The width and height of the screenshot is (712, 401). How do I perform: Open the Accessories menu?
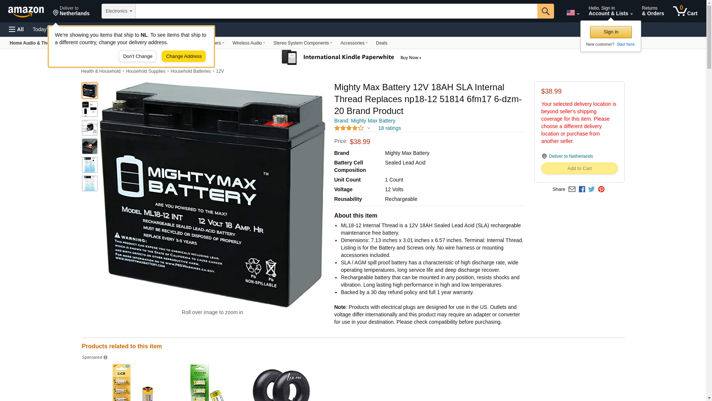click(x=354, y=43)
